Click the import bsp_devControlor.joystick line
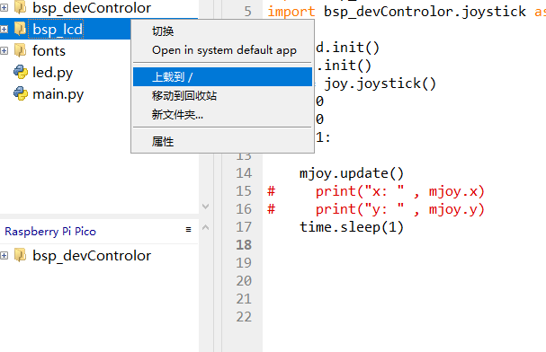Image resolution: width=546 pixels, height=352 pixels. (407, 12)
